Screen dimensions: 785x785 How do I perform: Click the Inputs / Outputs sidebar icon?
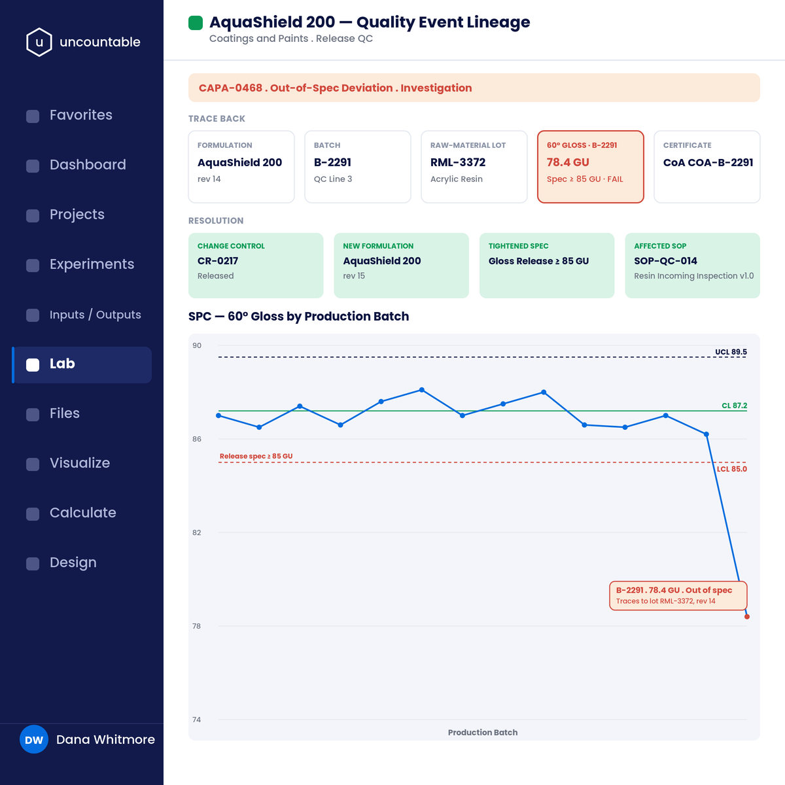click(x=33, y=315)
